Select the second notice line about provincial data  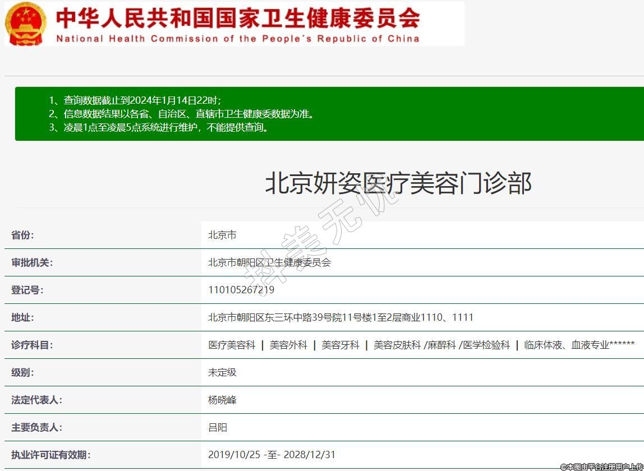coord(181,114)
